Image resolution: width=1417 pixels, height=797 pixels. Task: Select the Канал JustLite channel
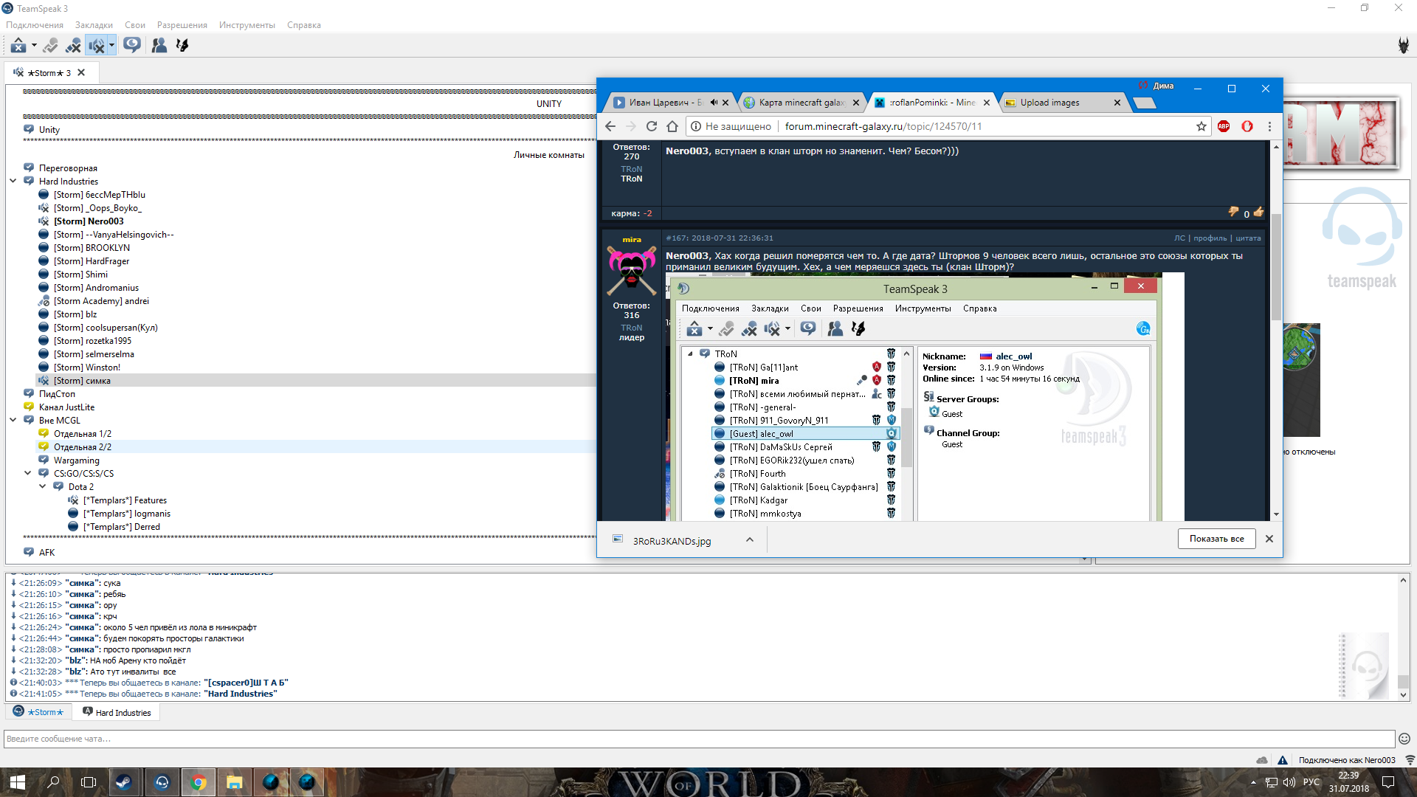coord(66,407)
